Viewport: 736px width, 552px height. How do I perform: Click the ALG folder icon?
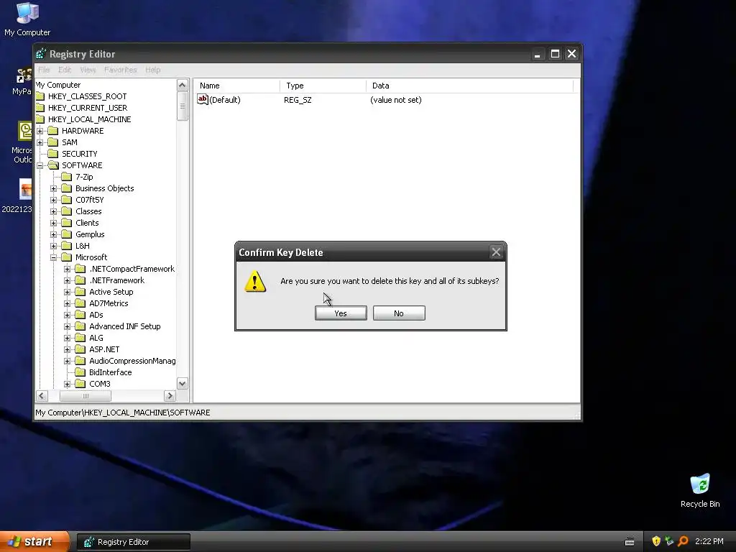point(80,338)
